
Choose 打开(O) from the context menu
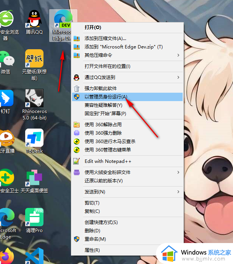click(127, 27)
